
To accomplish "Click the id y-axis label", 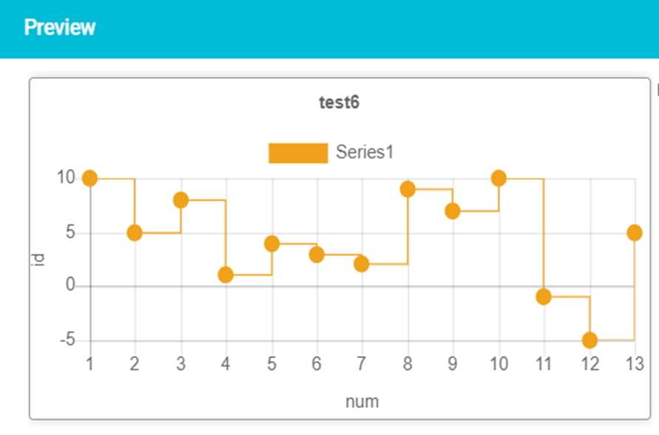I will (38, 260).
